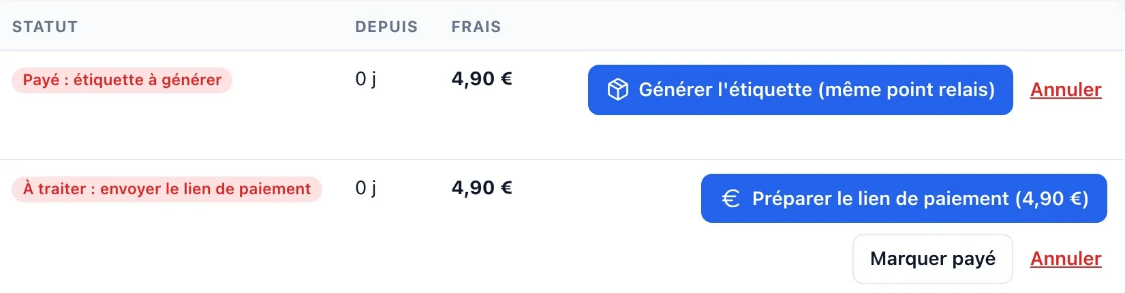Click the FRAIS column header
This screenshot has height=293, width=1125.
[476, 27]
